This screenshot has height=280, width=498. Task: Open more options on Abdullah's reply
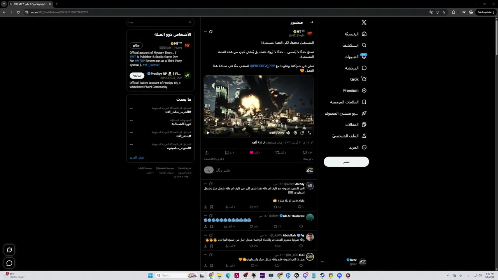[205, 235]
